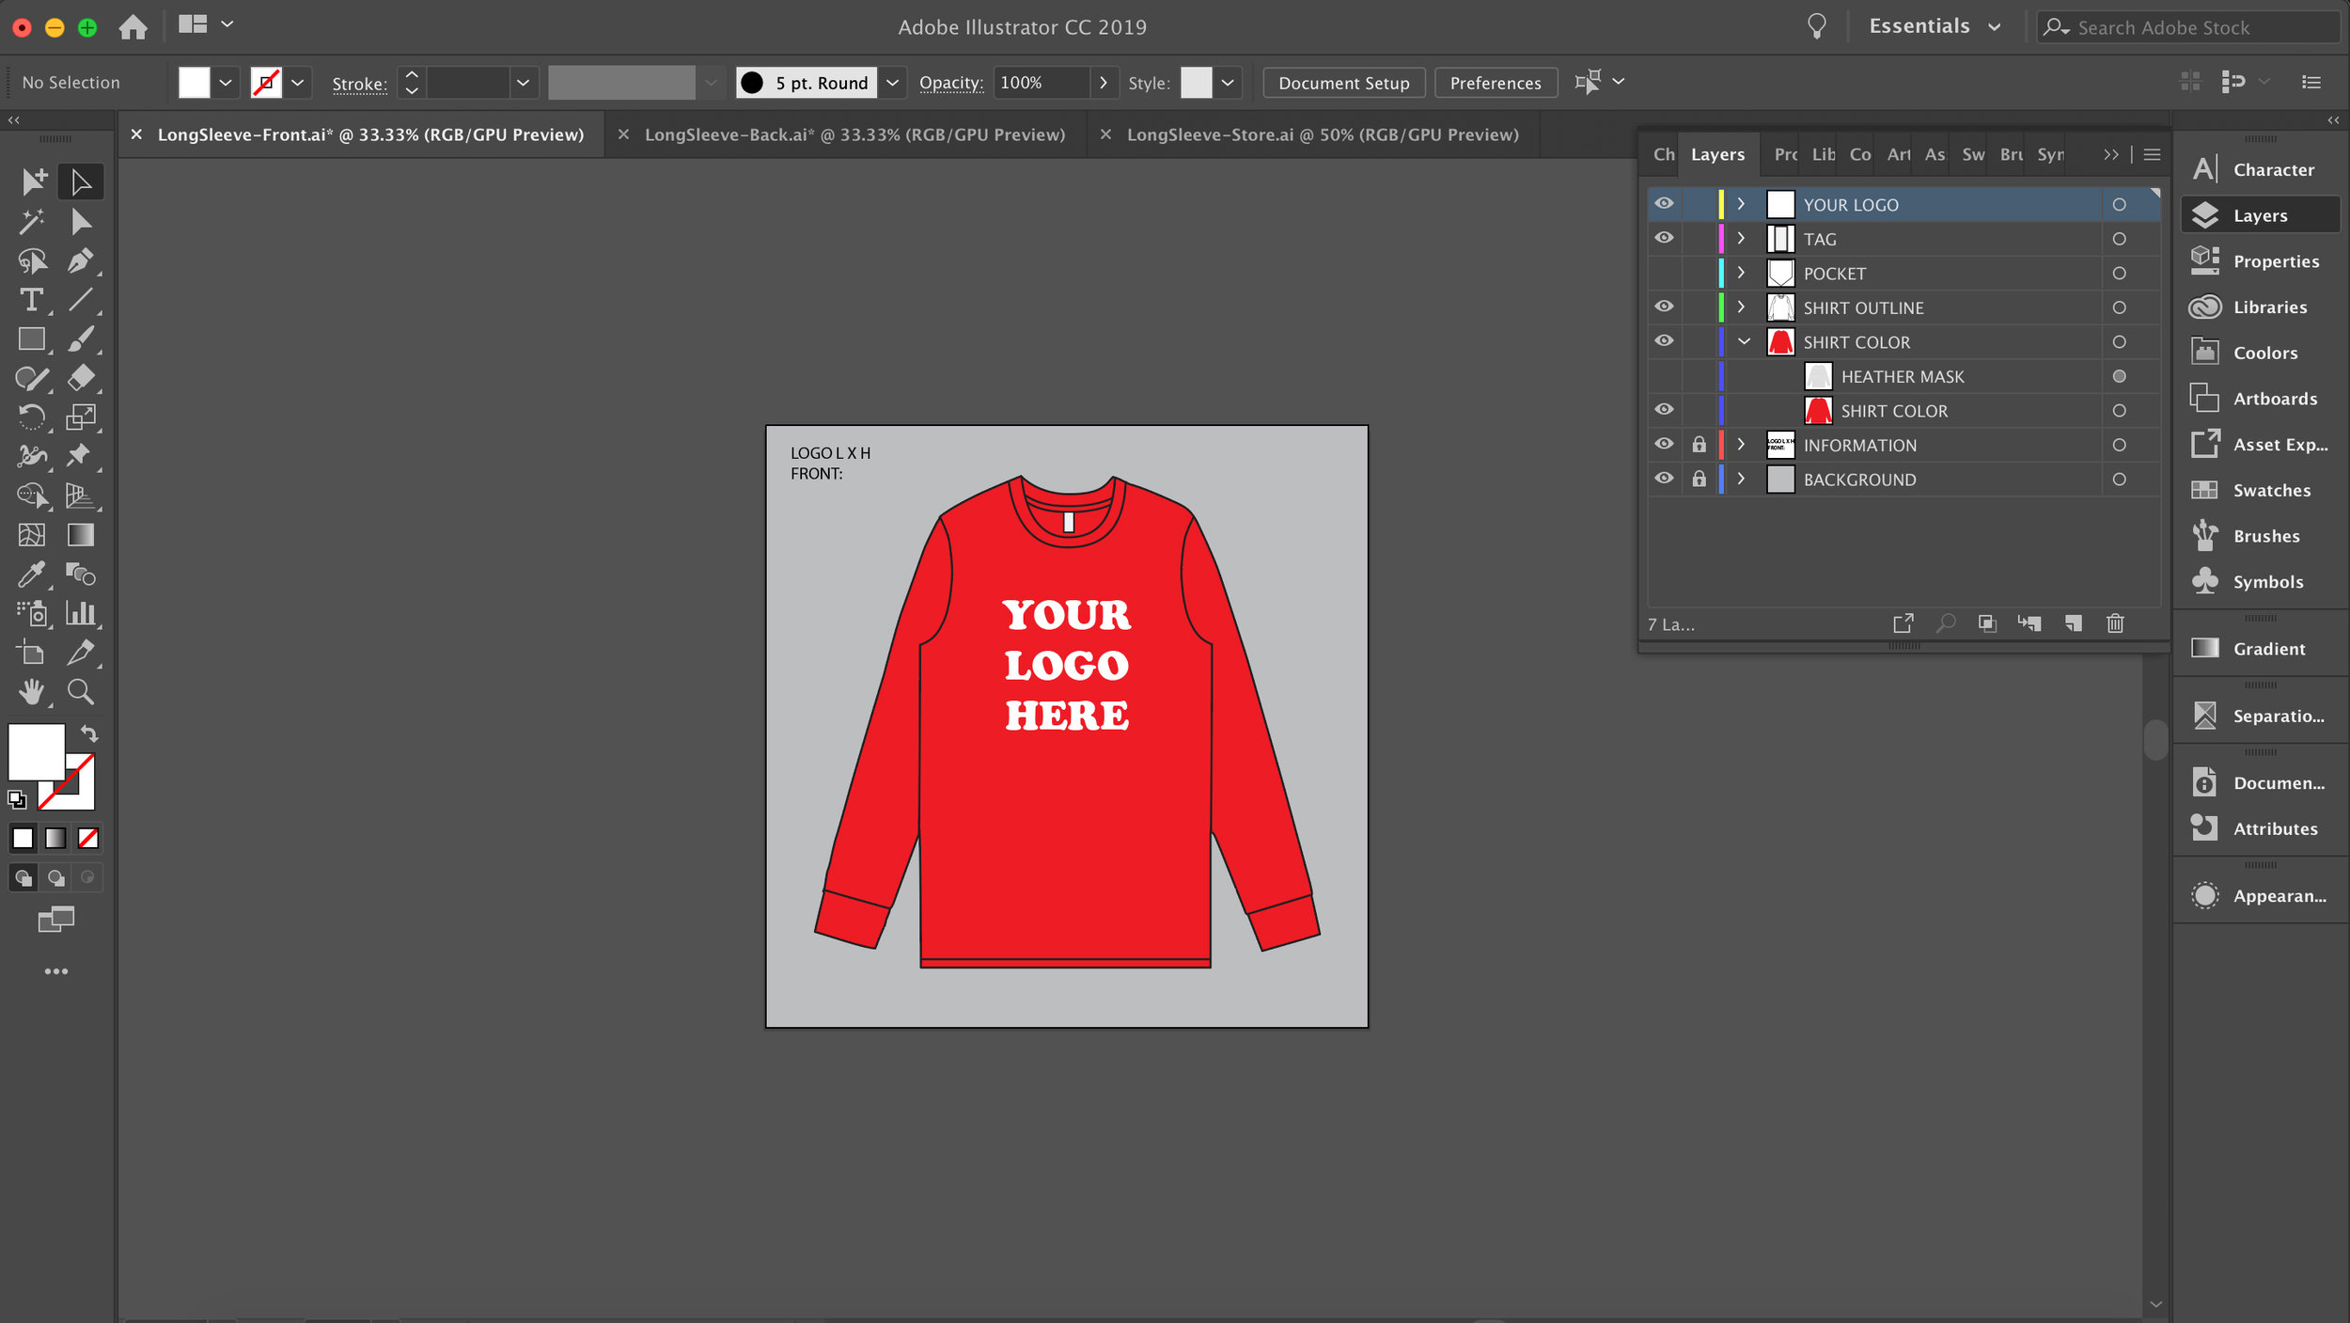Open the Swatches panel

pyautogui.click(x=2259, y=490)
